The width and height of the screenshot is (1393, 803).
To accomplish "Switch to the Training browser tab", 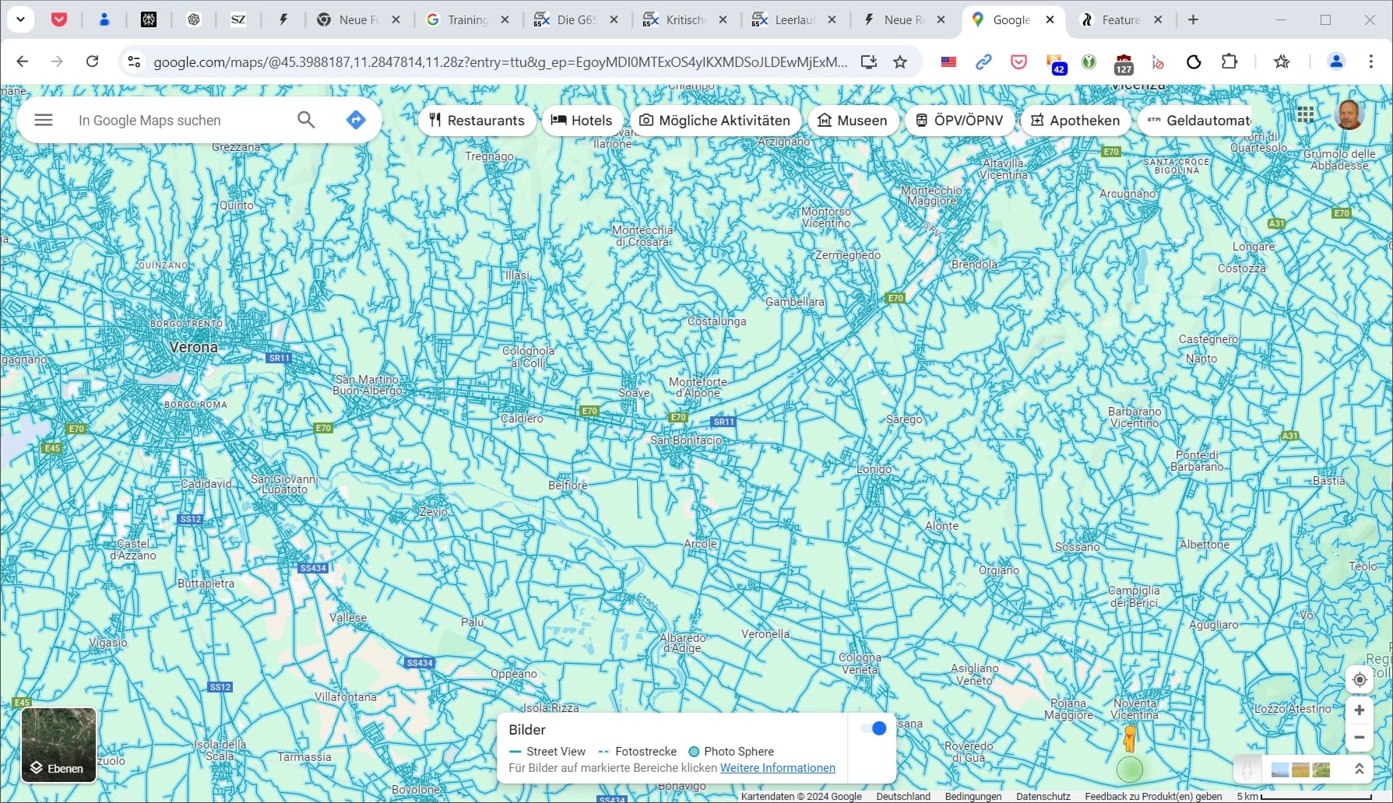I will pos(467,20).
